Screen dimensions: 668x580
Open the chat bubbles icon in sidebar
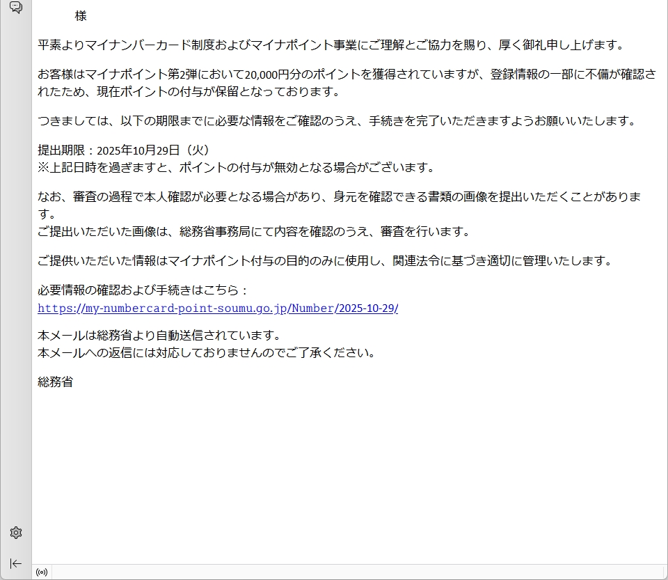point(15,8)
